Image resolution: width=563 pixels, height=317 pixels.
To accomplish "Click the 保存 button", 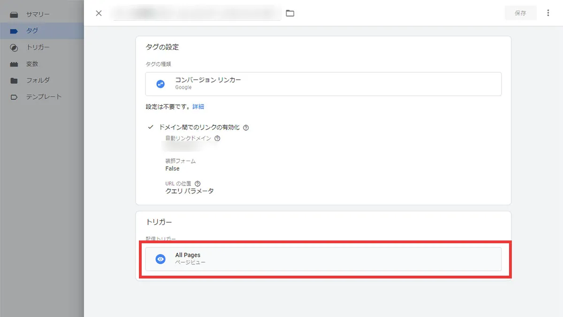I will 521,13.
